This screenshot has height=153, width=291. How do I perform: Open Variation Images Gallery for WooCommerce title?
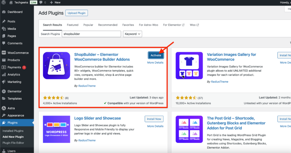(231, 57)
